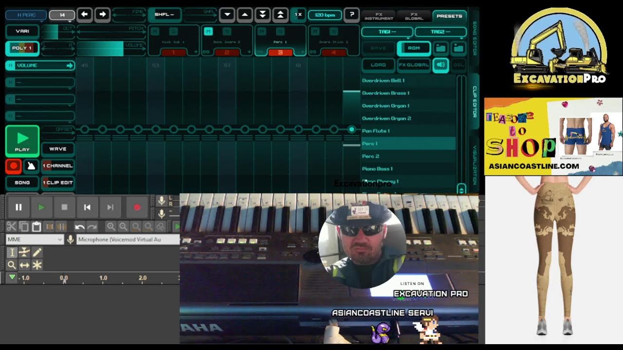The width and height of the screenshot is (623, 350).
Task: Zoom in on the Audacity timeline
Action: (111, 227)
